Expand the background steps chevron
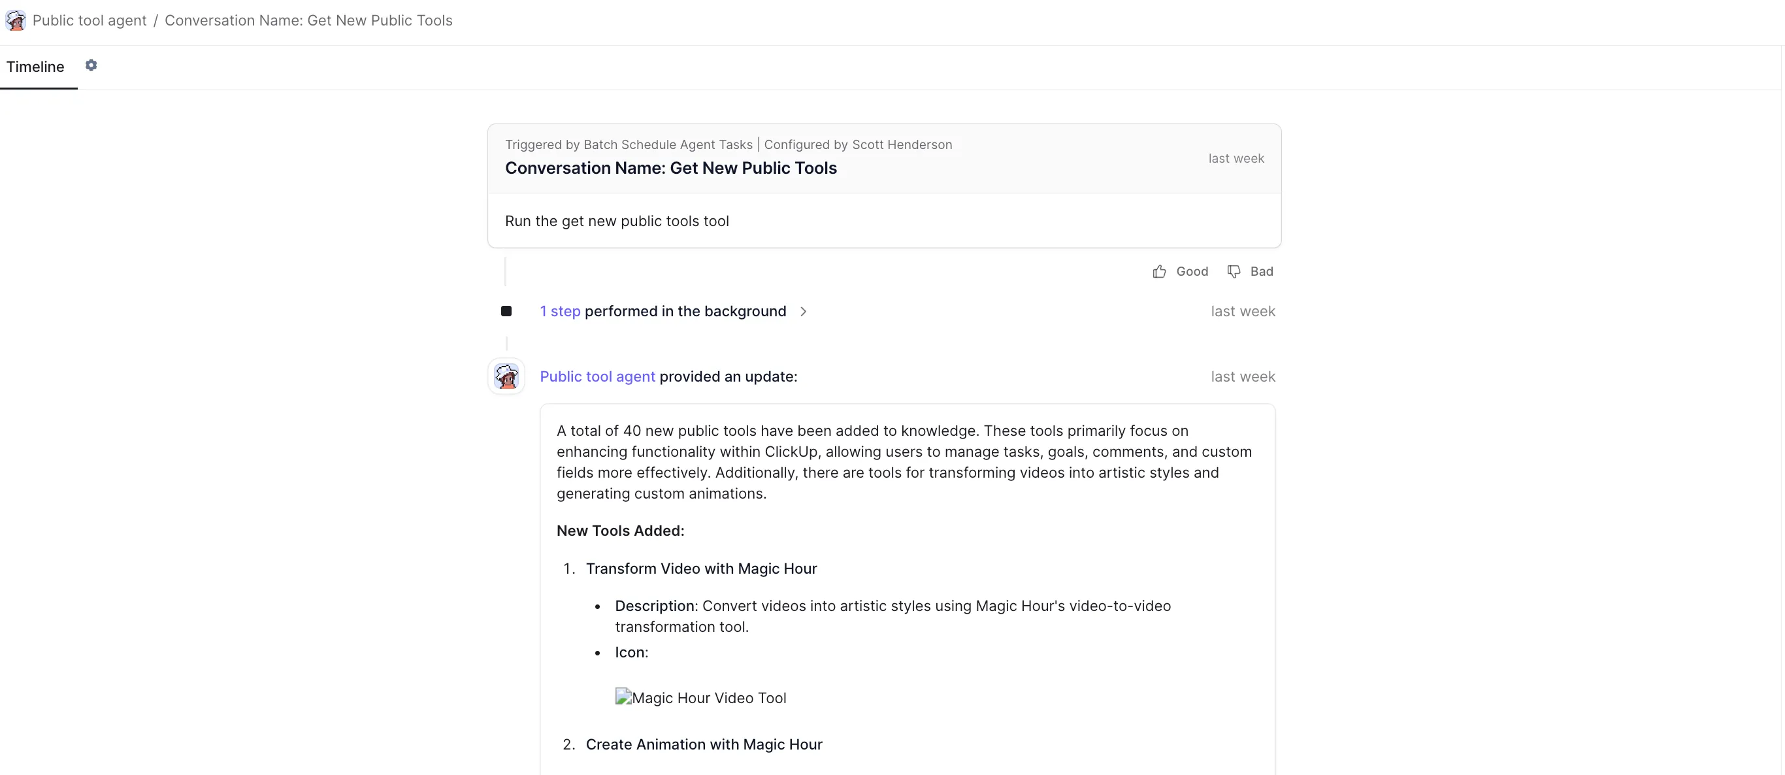 [803, 311]
